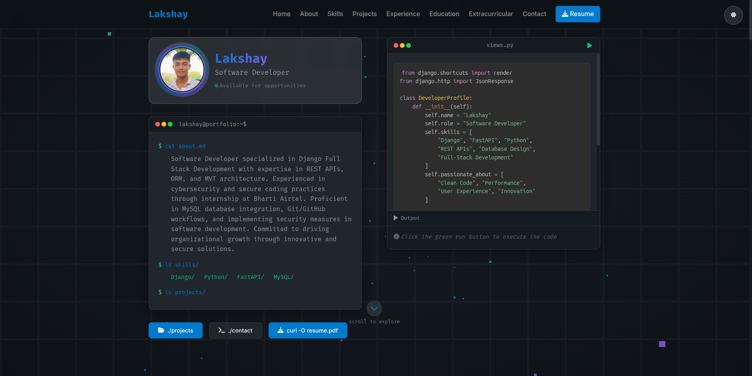Image resolution: width=752 pixels, height=376 pixels.
Task: Click the scroll-to-explore chevron
Action: point(374,308)
